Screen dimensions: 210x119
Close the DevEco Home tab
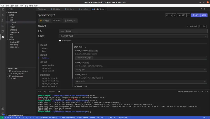click(105, 9)
